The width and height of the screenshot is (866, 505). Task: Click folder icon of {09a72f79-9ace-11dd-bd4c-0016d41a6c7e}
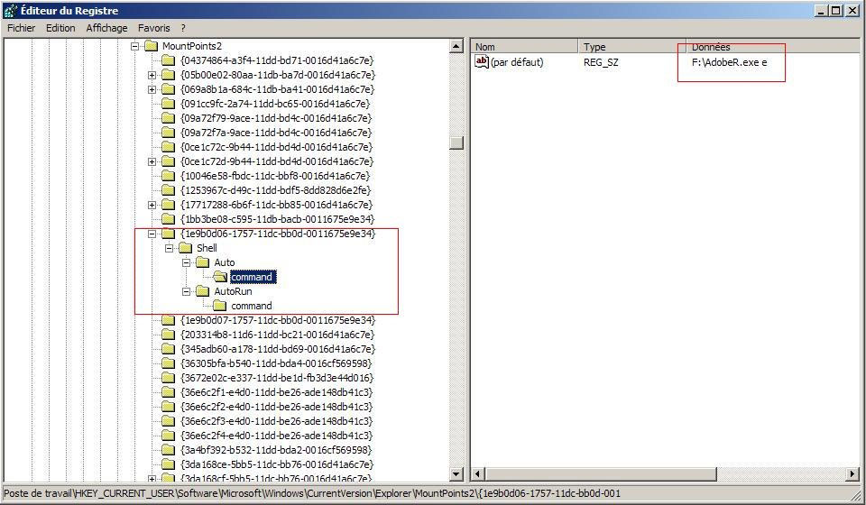pyautogui.click(x=169, y=118)
